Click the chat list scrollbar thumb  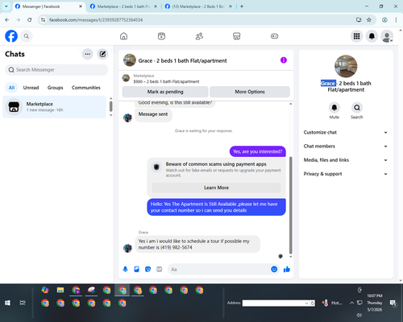tap(110, 106)
